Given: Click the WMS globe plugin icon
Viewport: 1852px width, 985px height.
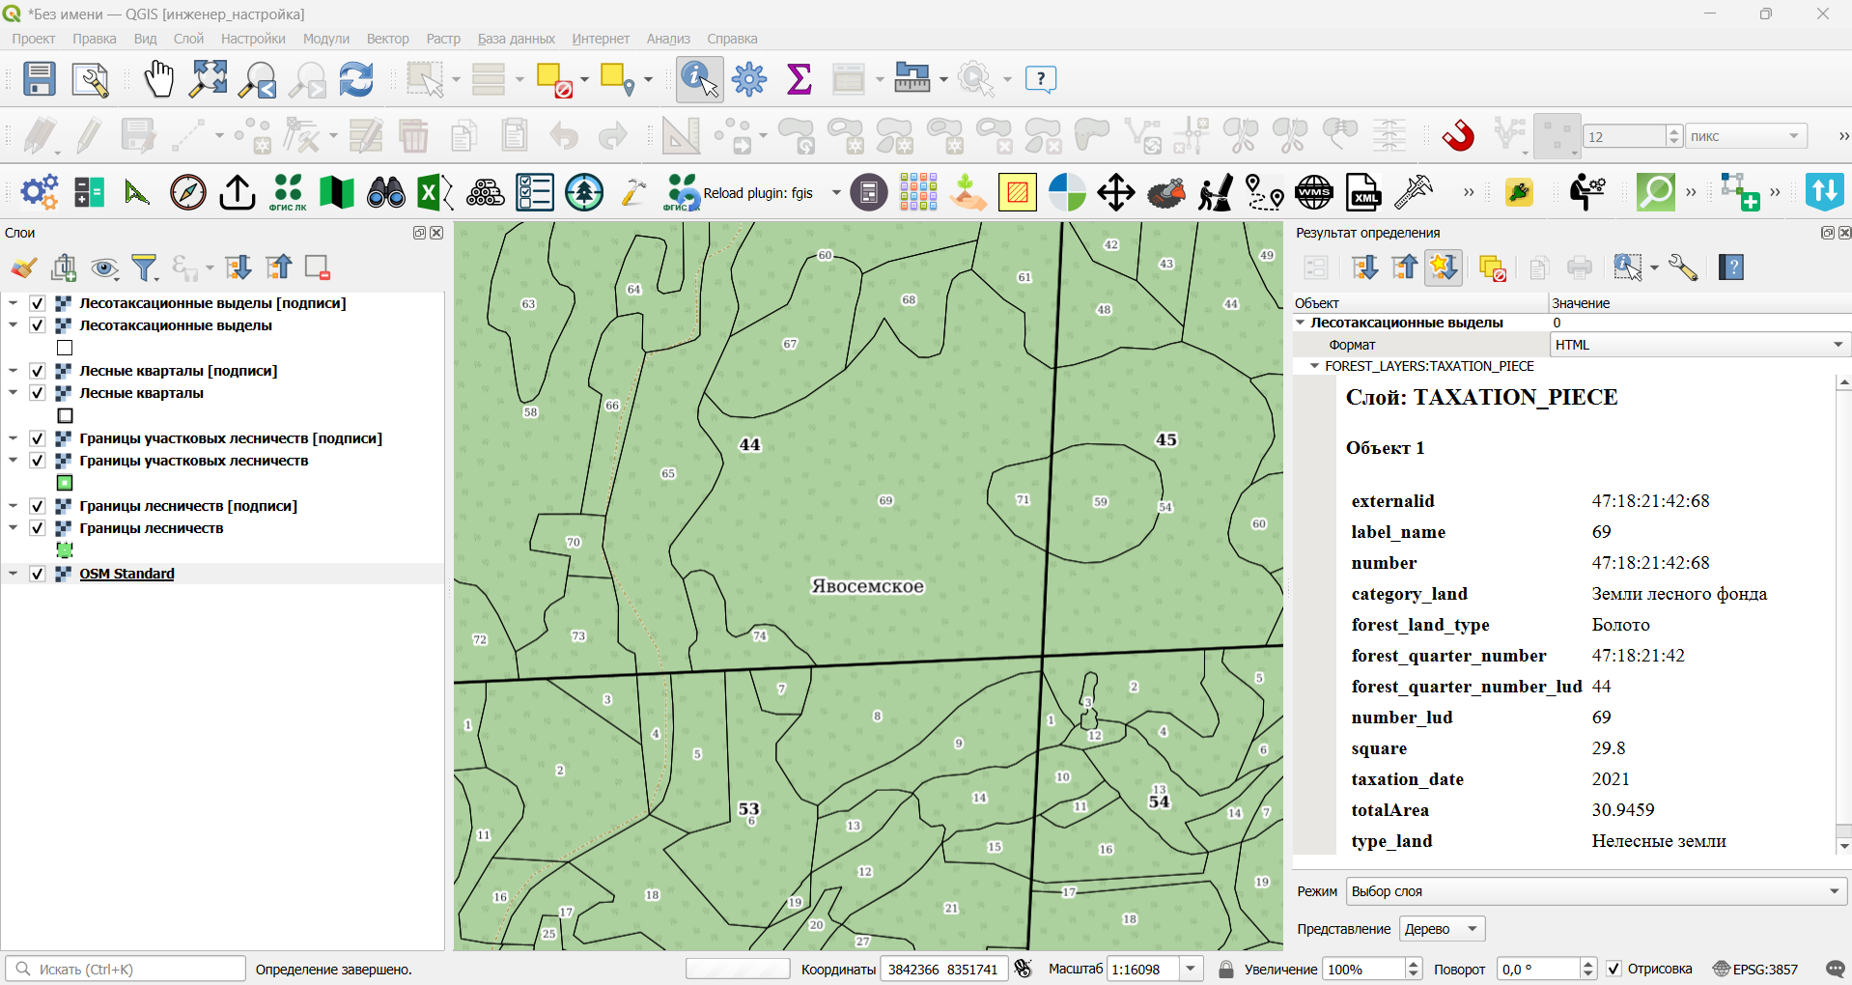Looking at the screenshot, I should (x=1314, y=193).
